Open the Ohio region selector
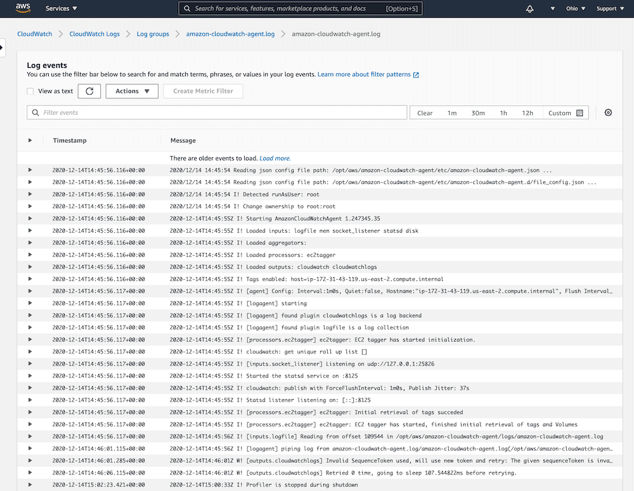634x491 pixels. tap(573, 9)
